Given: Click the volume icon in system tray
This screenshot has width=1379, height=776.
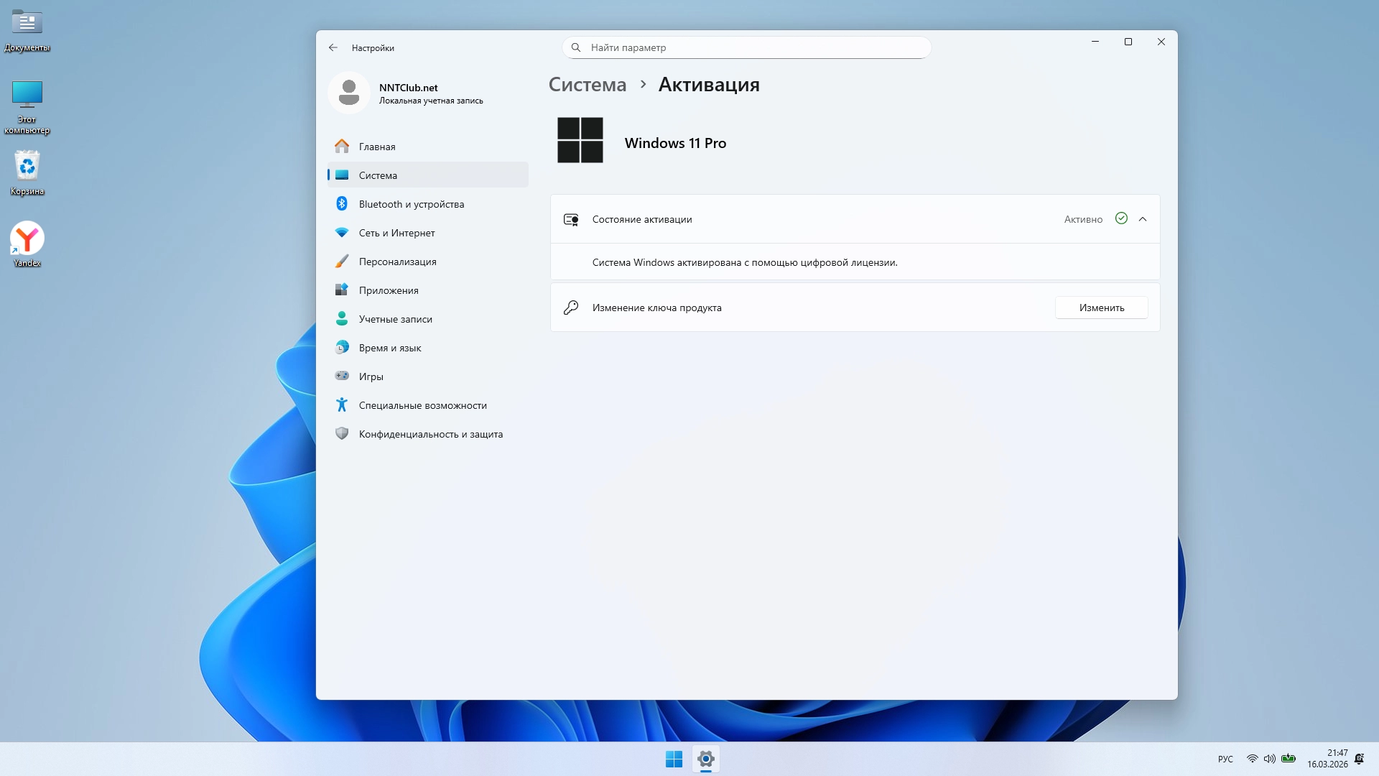Looking at the screenshot, I should 1269,759.
